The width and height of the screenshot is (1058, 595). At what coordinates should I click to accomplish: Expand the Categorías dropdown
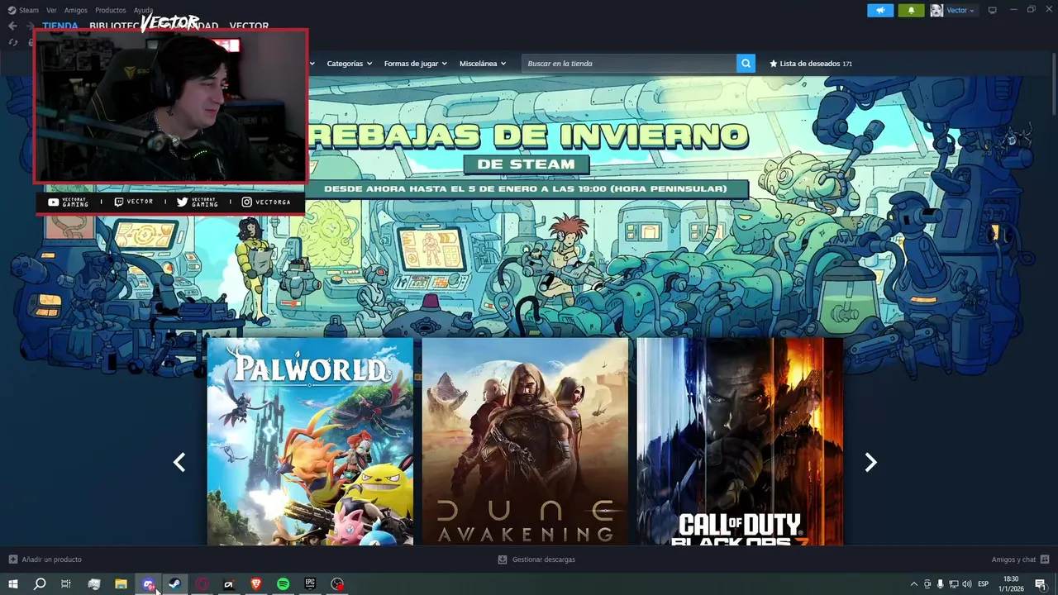click(x=349, y=64)
